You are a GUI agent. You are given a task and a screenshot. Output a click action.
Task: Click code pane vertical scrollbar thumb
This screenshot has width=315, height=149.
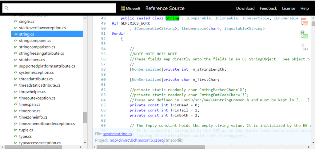pyautogui.click(x=313, y=24)
